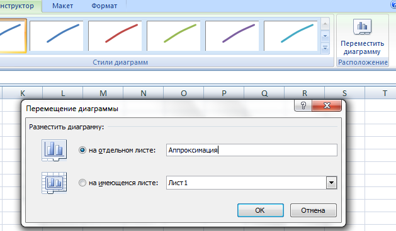
Task: Click the dialog help question mark button
Action: tap(303, 105)
